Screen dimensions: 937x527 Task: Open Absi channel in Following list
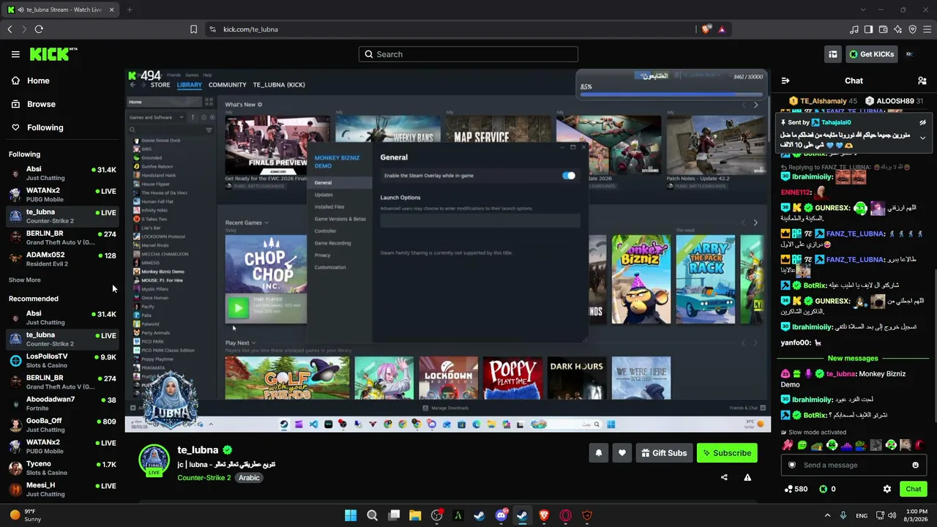62,173
